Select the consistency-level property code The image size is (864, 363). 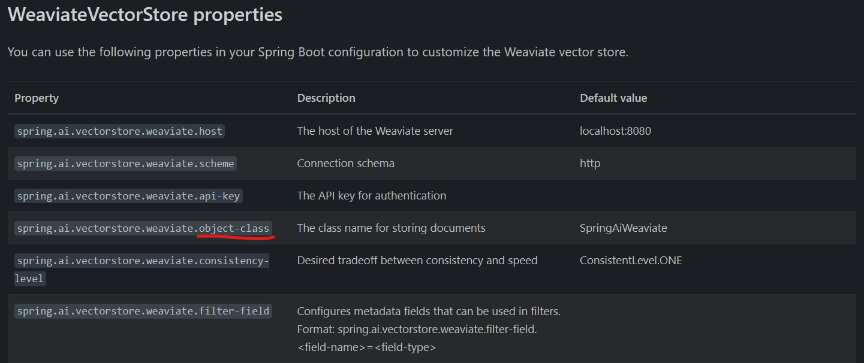[x=142, y=270]
